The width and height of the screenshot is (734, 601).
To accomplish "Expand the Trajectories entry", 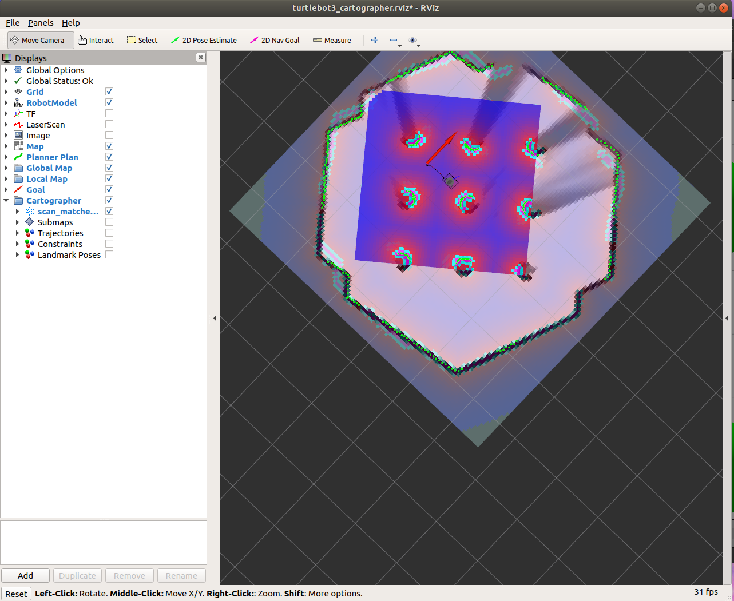I will pos(17,233).
